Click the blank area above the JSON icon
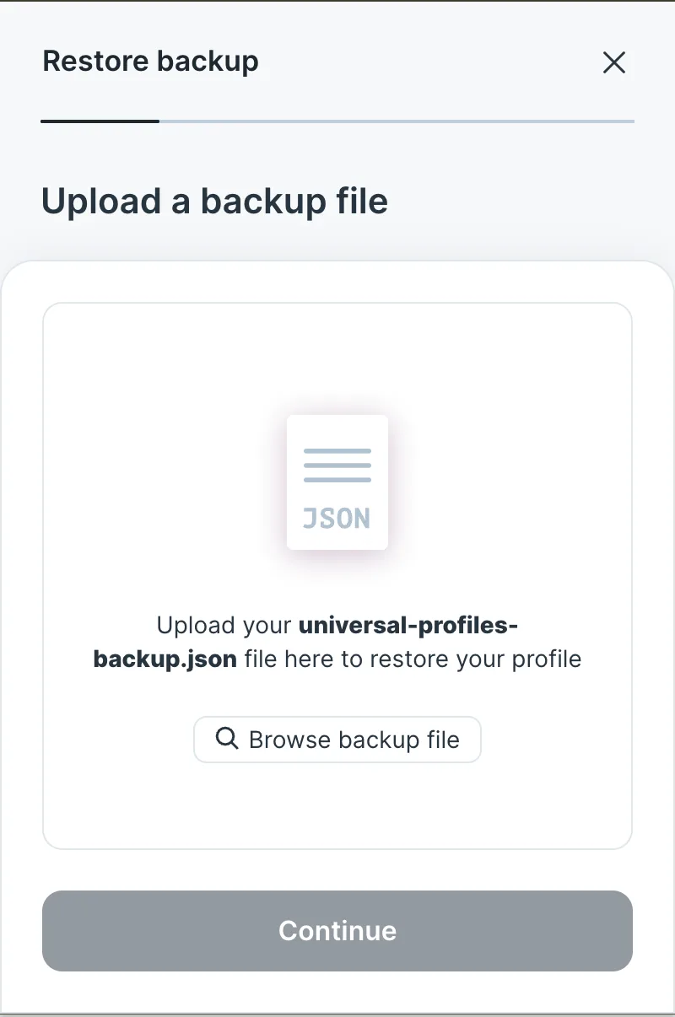The image size is (675, 1017). pyautogui.click(x=337, y=358)
